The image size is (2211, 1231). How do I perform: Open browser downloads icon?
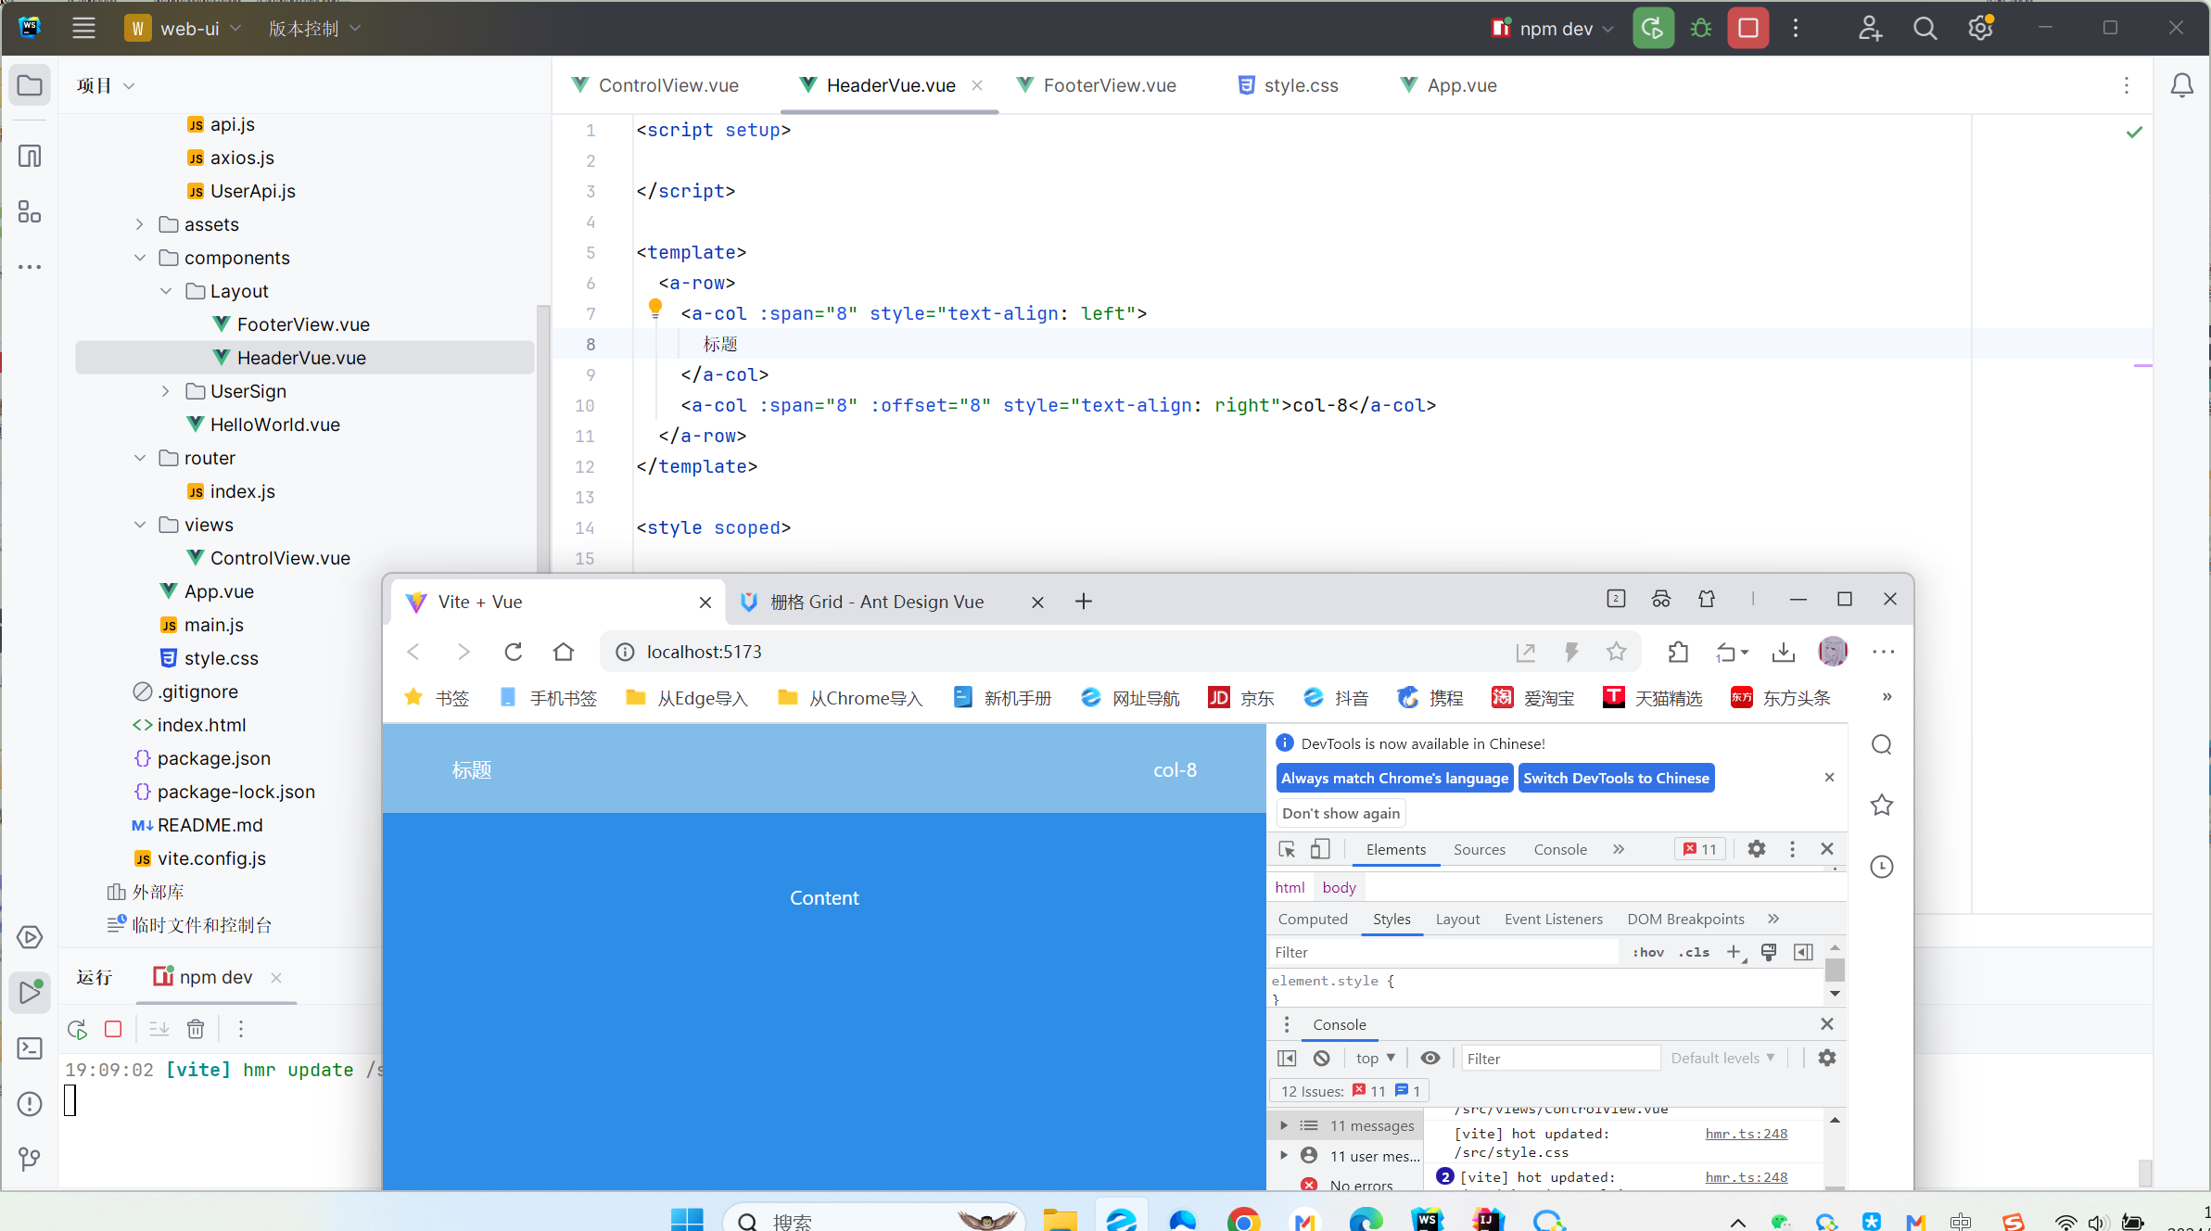pyautogui.click(x=1784, y=652)
